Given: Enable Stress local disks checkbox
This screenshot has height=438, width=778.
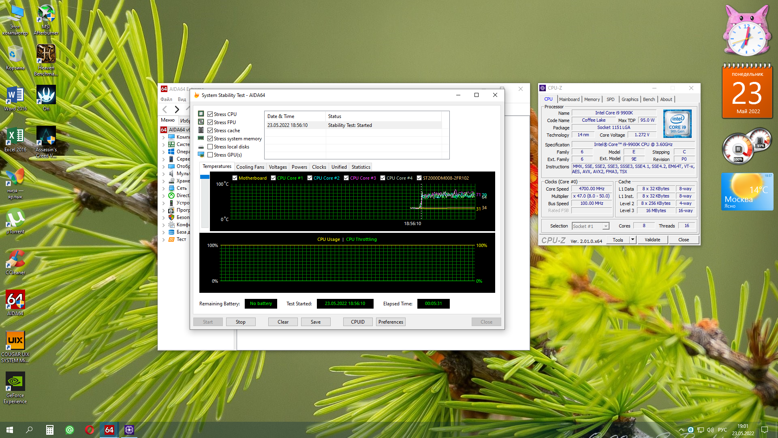Looking at the screenshot, I should tap(210, 147).
